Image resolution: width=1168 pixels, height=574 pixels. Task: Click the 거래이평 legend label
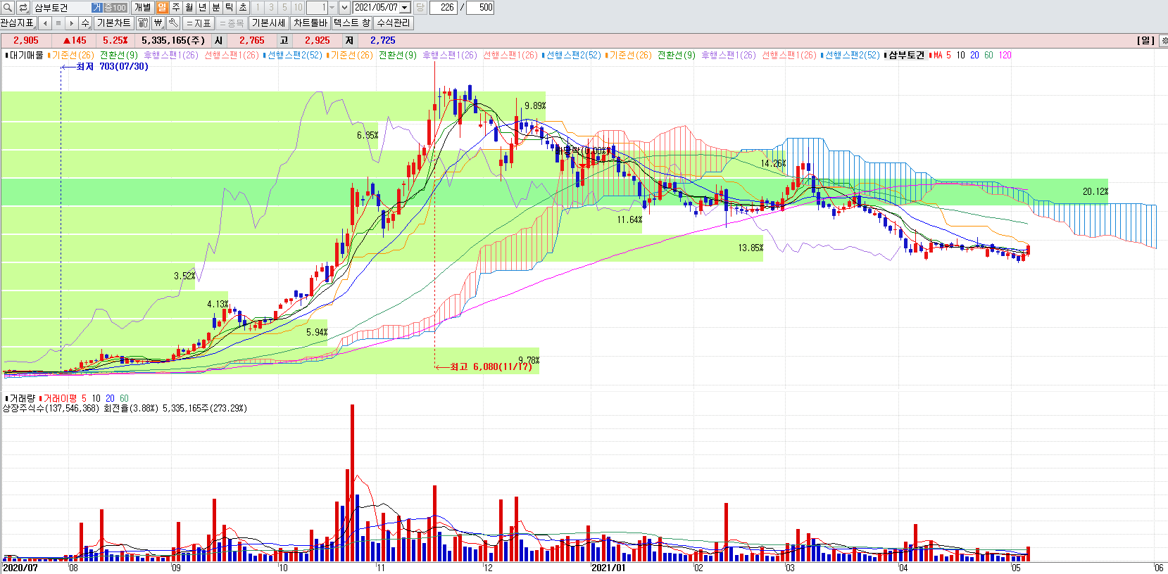59,398
